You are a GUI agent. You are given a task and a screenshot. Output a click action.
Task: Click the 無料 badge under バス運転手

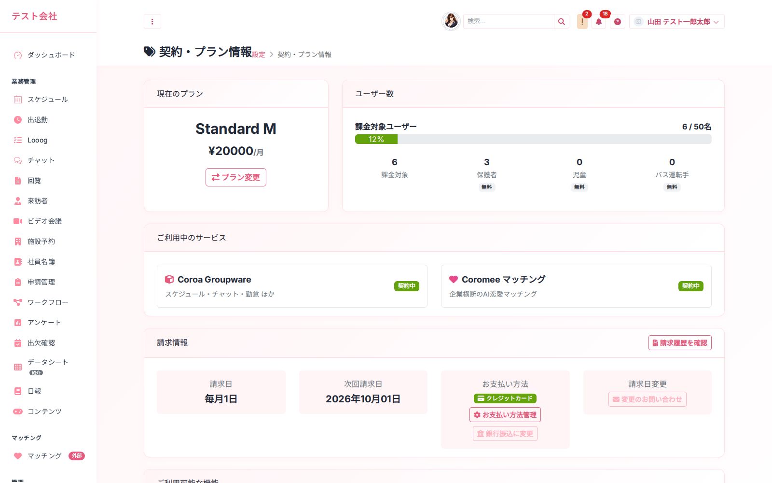pos(672,187)
